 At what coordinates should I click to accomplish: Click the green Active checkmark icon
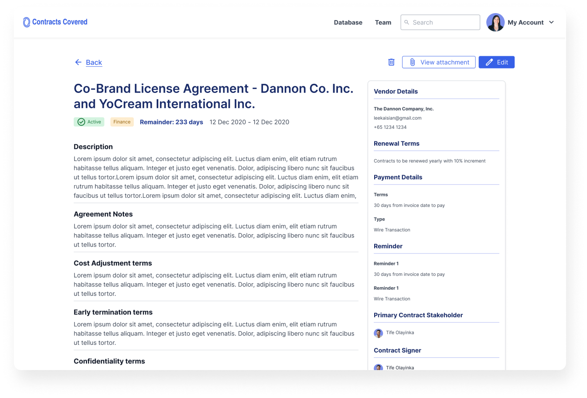81,122
